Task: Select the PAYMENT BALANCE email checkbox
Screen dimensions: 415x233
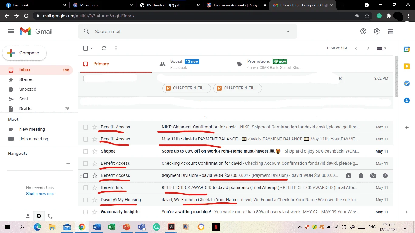Action: click(86, 139)
